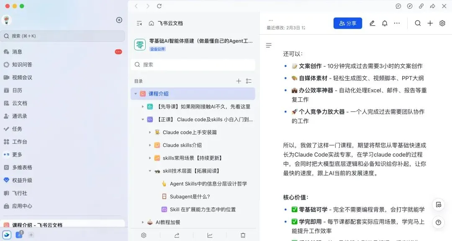This screenshot has width=452, height=241.
Task: Select 课程介绍 in the directory
Action: click(193, 94)
